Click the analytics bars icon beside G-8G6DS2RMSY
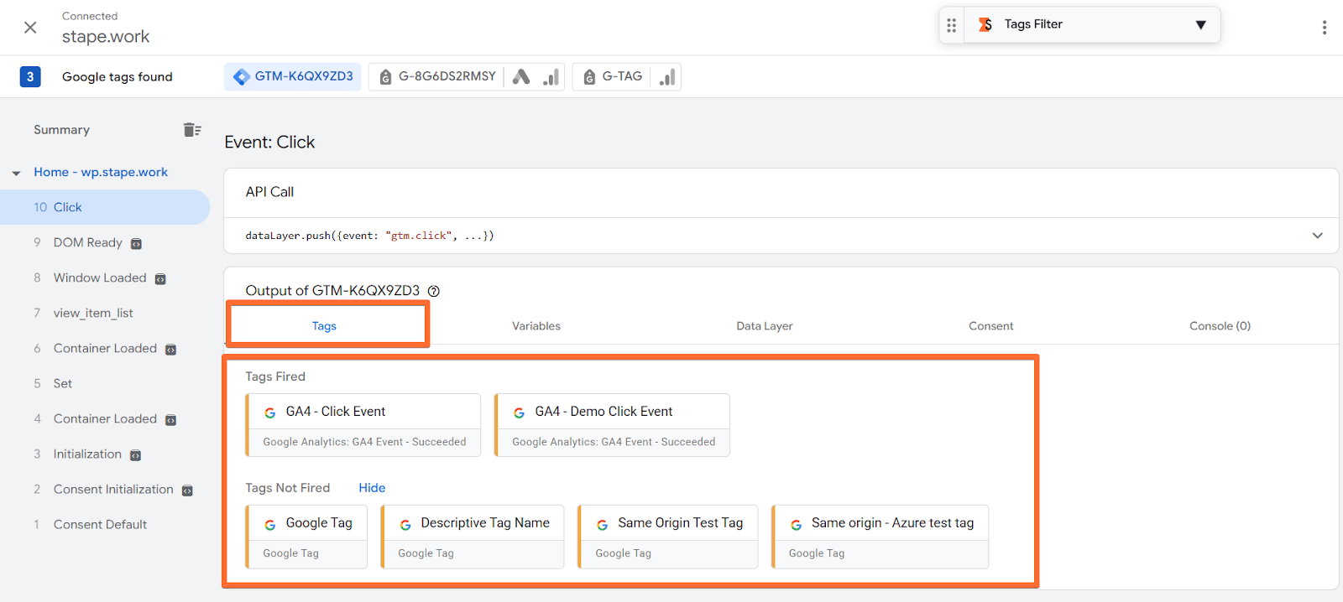This screenshot has height=602, width=1343. coord(551,77)
